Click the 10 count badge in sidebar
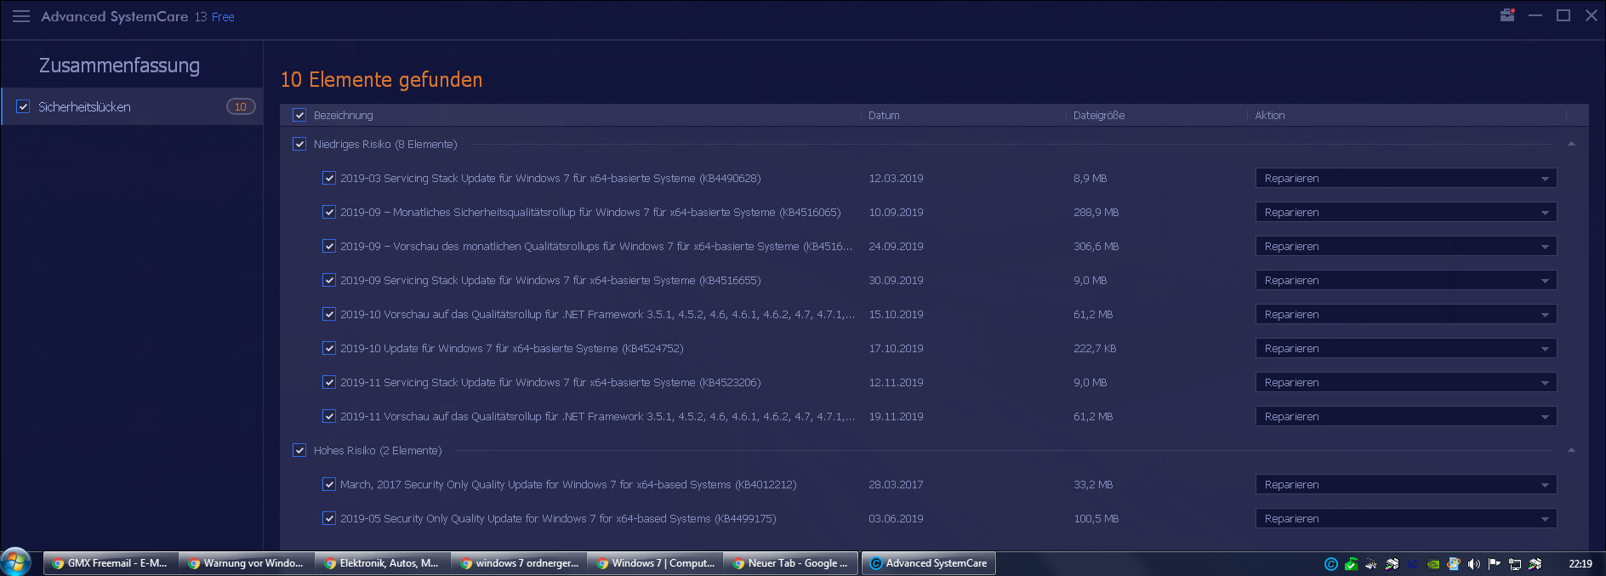Screen dimensions: 1606x576 [x=241, y=106]
